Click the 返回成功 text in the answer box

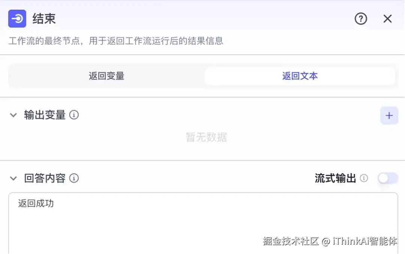click(36, 203)
